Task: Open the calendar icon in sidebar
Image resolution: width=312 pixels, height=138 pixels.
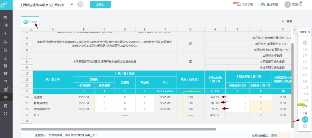Action: pyautogui.click(x=5, y=57)
